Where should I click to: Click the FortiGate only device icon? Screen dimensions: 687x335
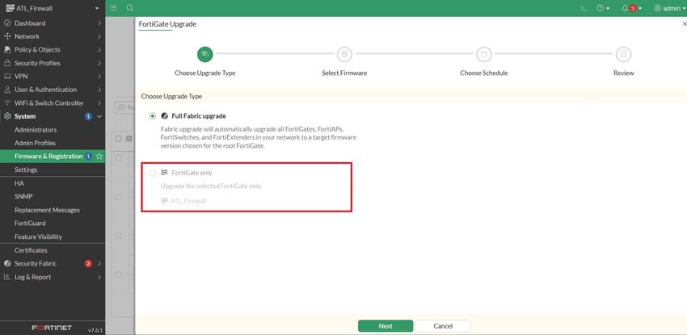(x=164, y=173)
